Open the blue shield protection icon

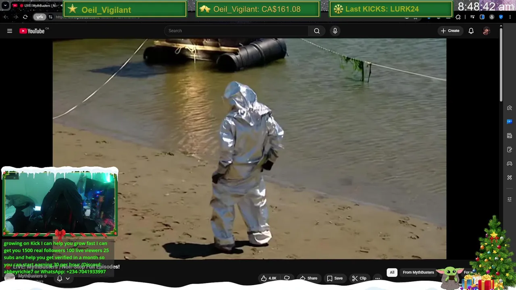point(501,17)
